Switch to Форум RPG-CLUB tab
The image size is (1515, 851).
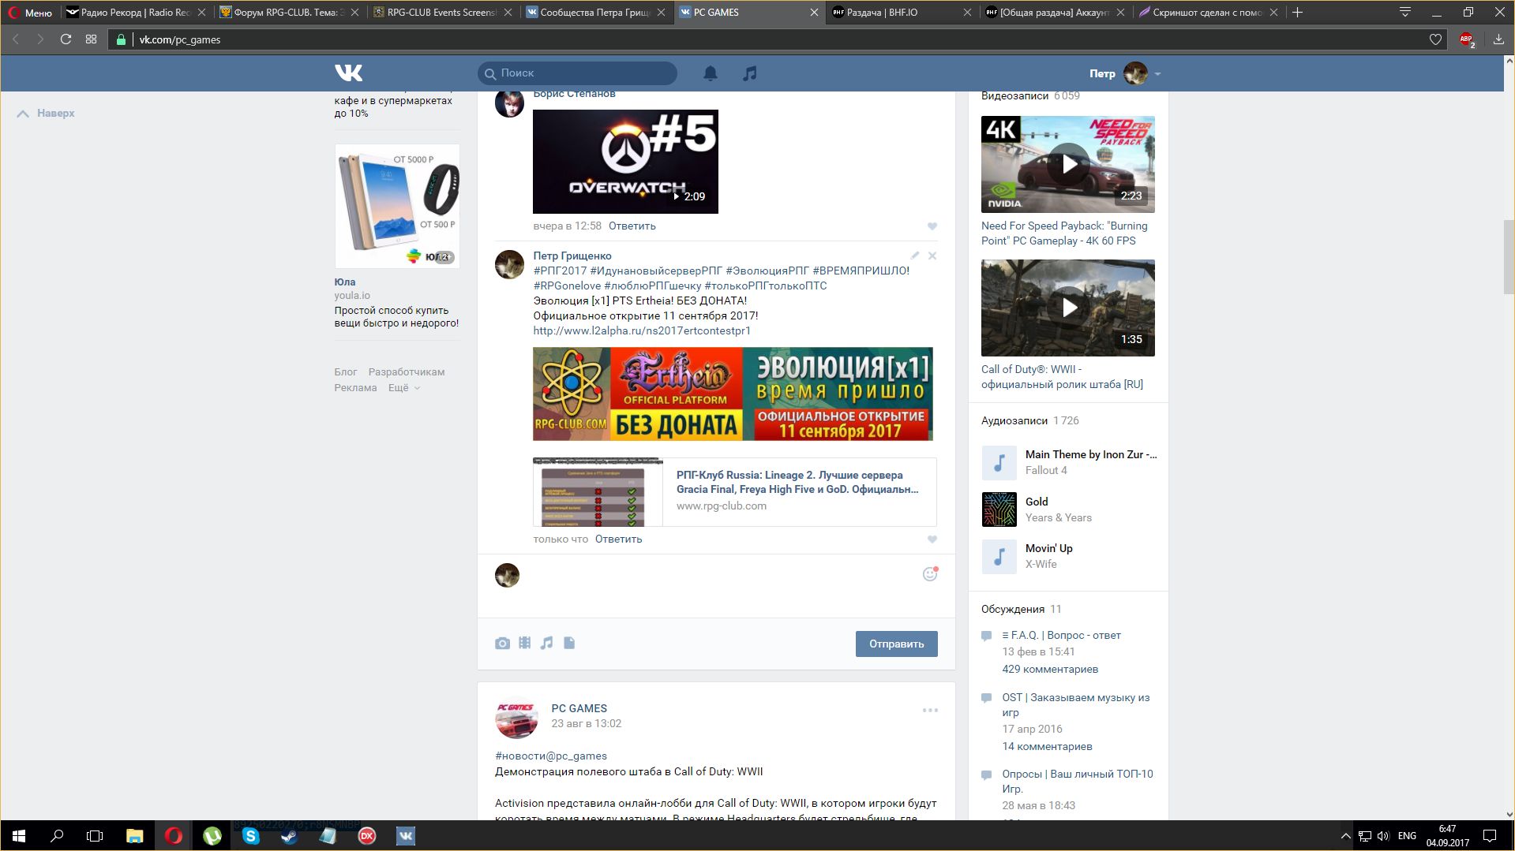289,13
